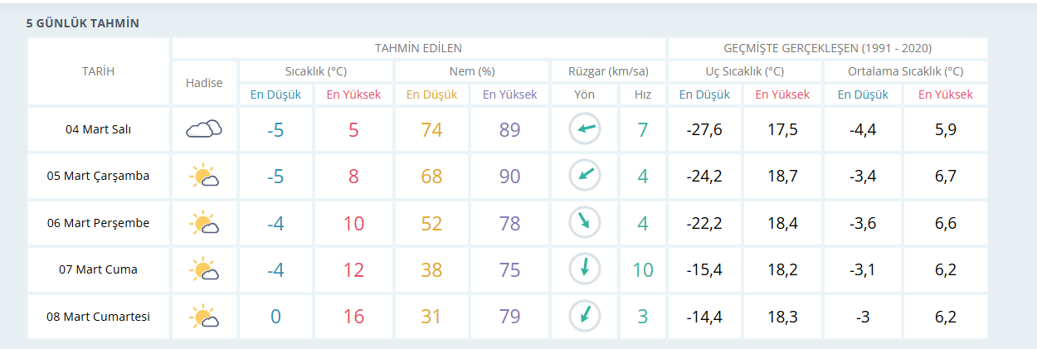Click the Ortalama Sıcaklık (°C) header
Image resolution: width=1037 pixels, height=349 pixels.
coord(905,71)
